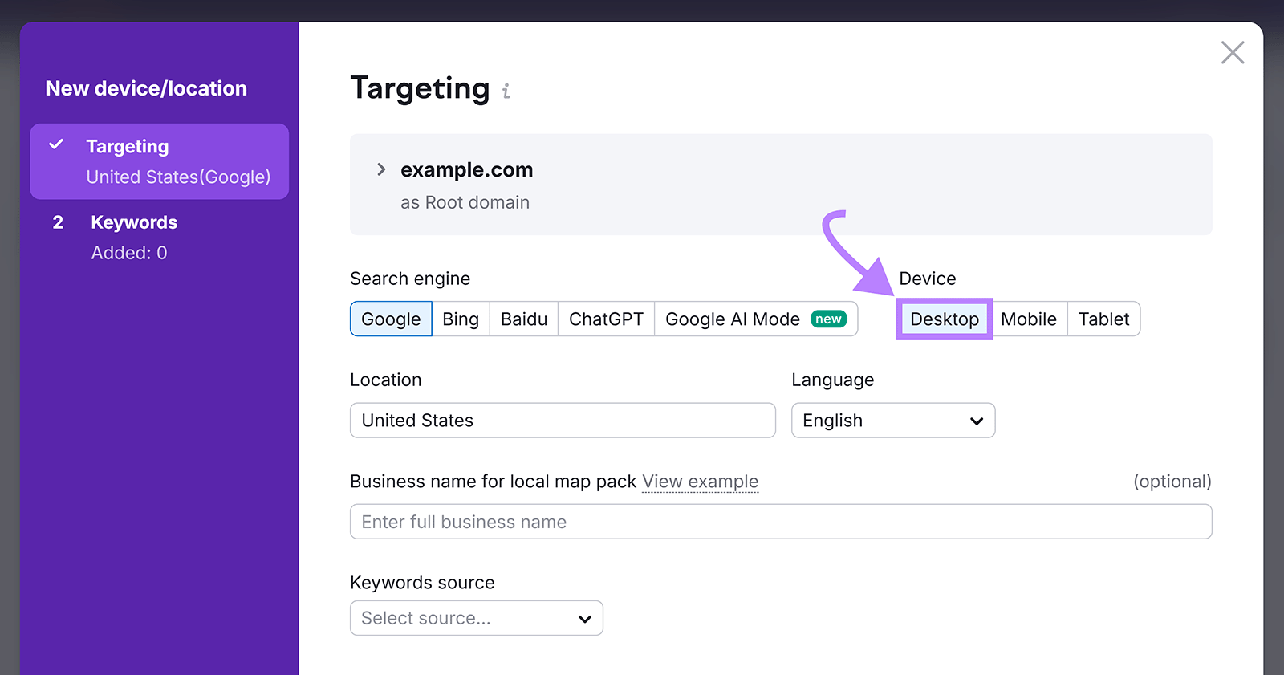Set device to Desktop
The height and width of the screenshot is (675, 1284).
tap(944, 319)
